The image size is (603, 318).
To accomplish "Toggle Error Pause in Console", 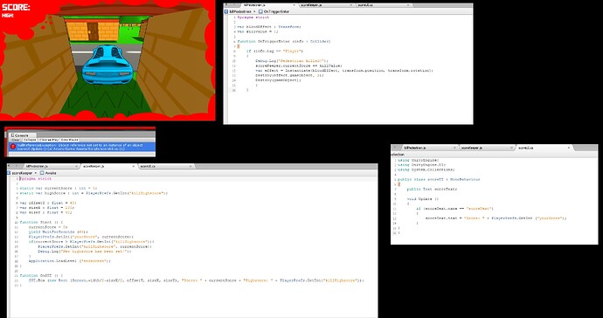I will (x=70, y=140).
